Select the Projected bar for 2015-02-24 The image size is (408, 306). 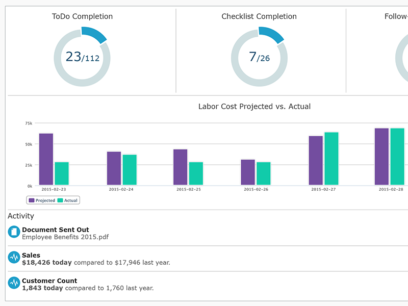coord(114,168)
